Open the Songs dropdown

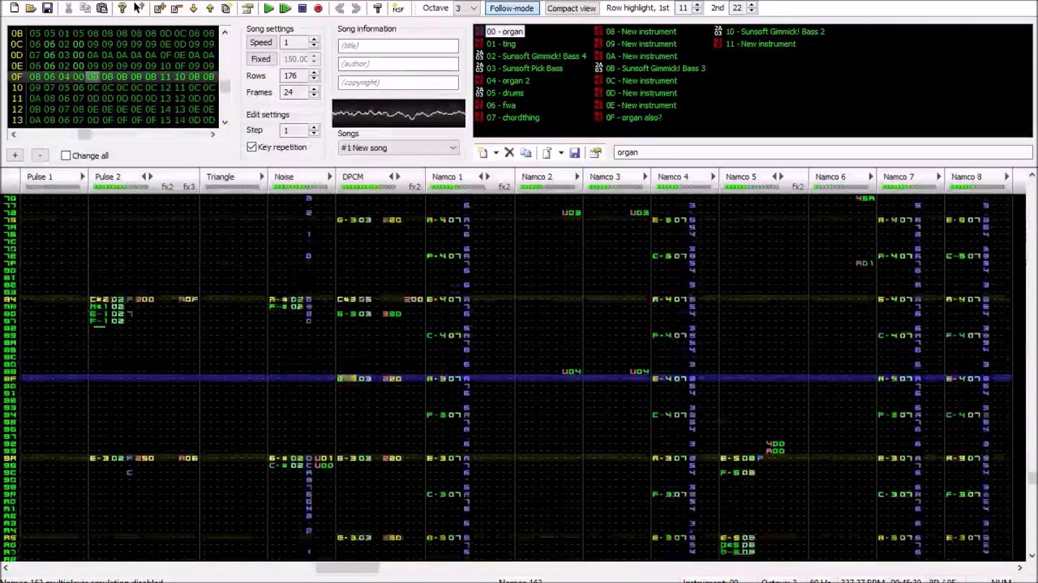pos(398,148)
